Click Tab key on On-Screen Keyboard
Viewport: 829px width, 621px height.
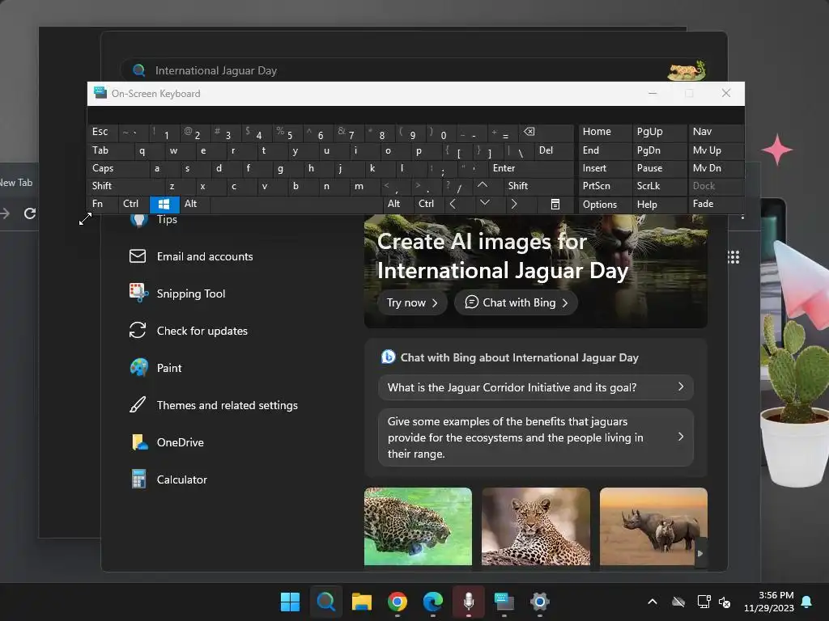(x=110, y=150)
